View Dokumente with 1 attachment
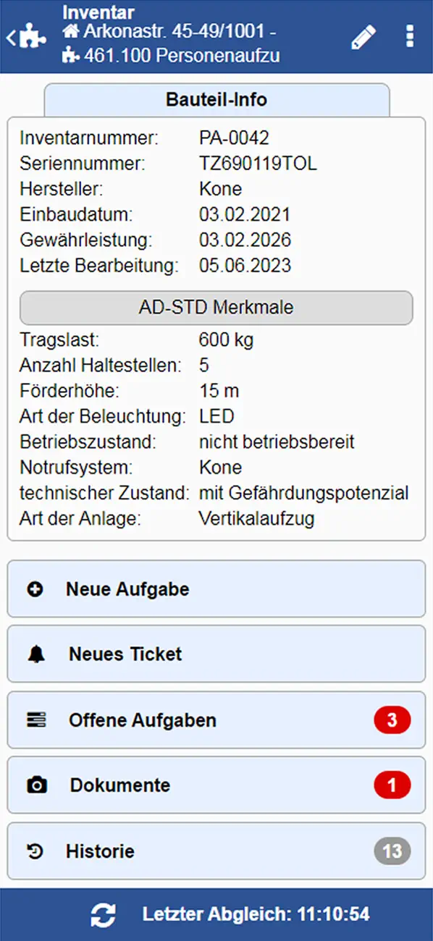 coord(216,785)
